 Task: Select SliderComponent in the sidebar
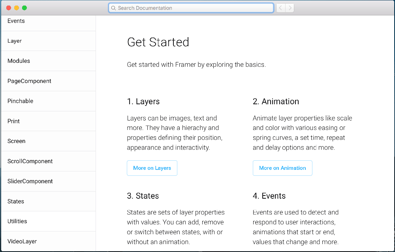pyautogui.click(x=30, y=181)
